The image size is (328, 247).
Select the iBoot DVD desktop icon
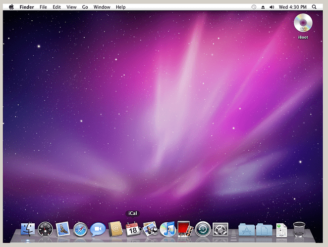tap(303, 23)
